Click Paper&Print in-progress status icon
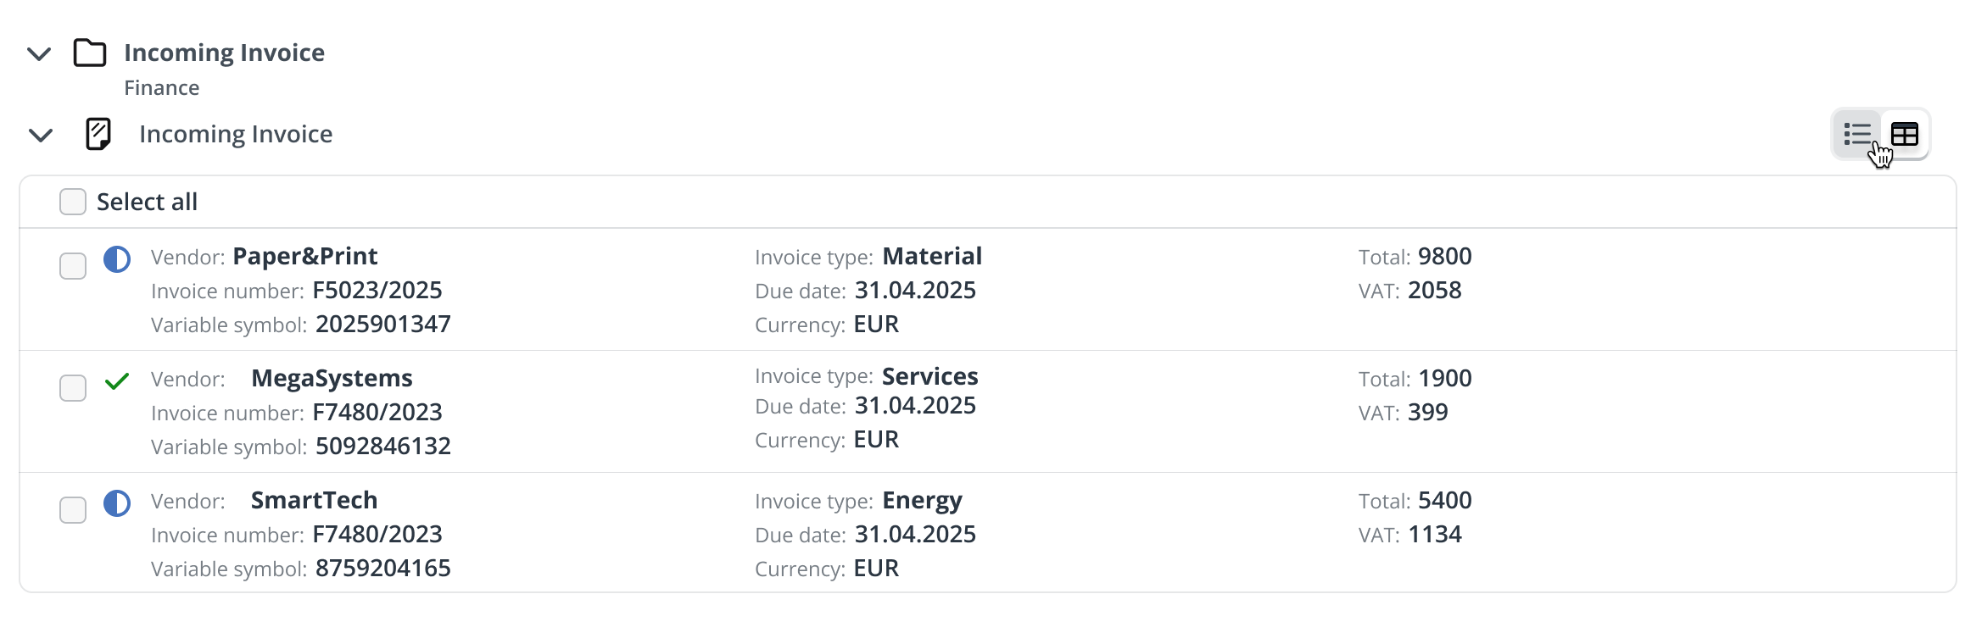 point(117,259)
